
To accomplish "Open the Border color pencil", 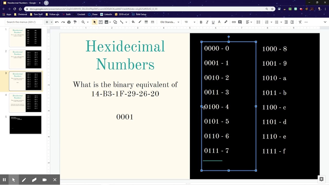I will click(x=140, y=22).
